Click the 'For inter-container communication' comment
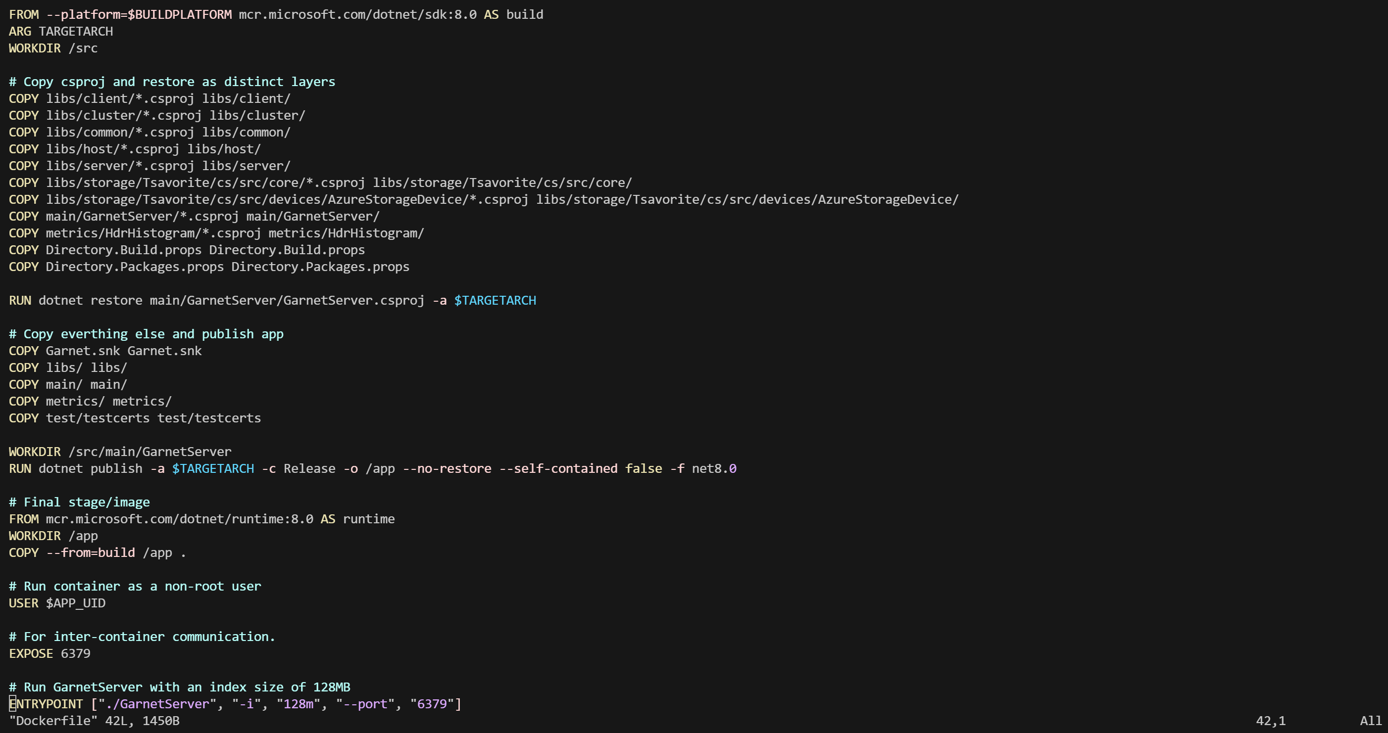Screen dimensions: 1388x733 click(x=142, y=637)
